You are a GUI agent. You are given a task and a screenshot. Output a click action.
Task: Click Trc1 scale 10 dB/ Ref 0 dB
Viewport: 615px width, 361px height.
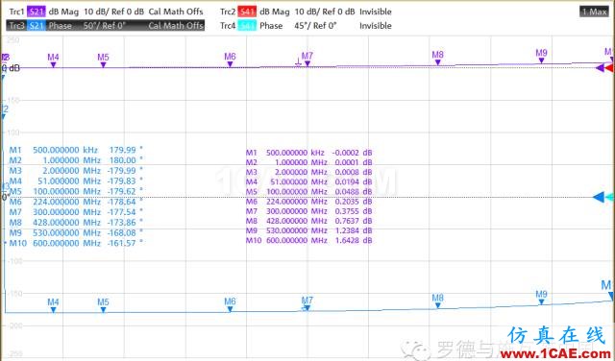[113, 12]
